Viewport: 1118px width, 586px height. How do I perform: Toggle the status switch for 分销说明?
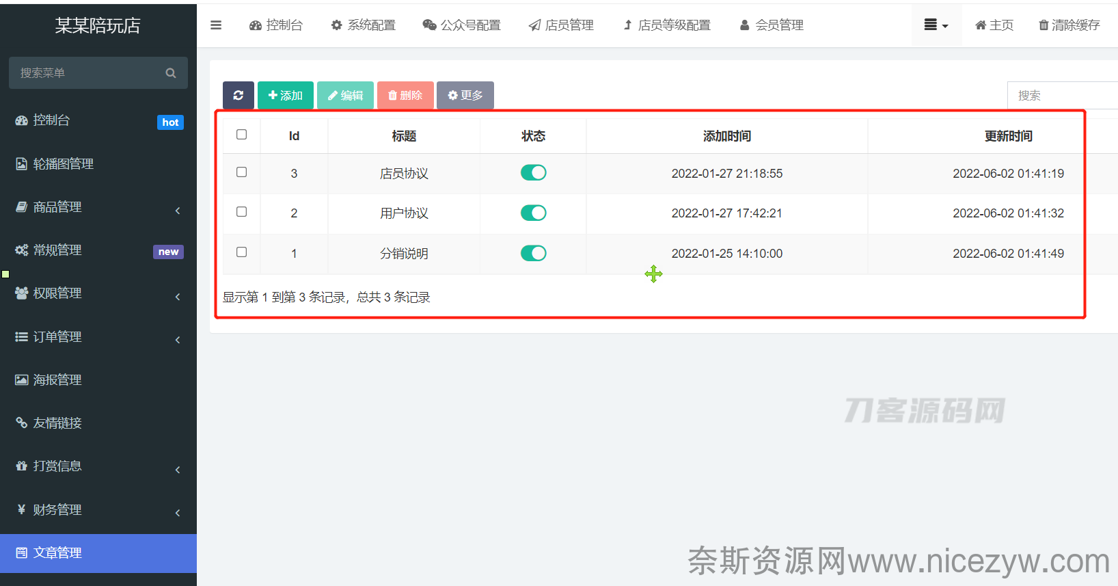pos(534,254)
